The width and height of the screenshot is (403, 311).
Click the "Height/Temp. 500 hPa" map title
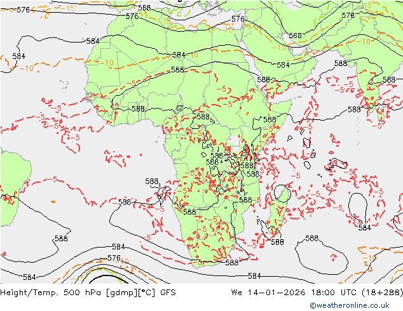tap(51, 293)
